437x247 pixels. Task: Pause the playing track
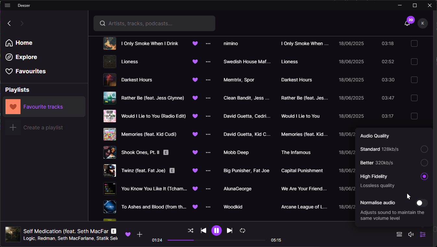tap(217, 230)
